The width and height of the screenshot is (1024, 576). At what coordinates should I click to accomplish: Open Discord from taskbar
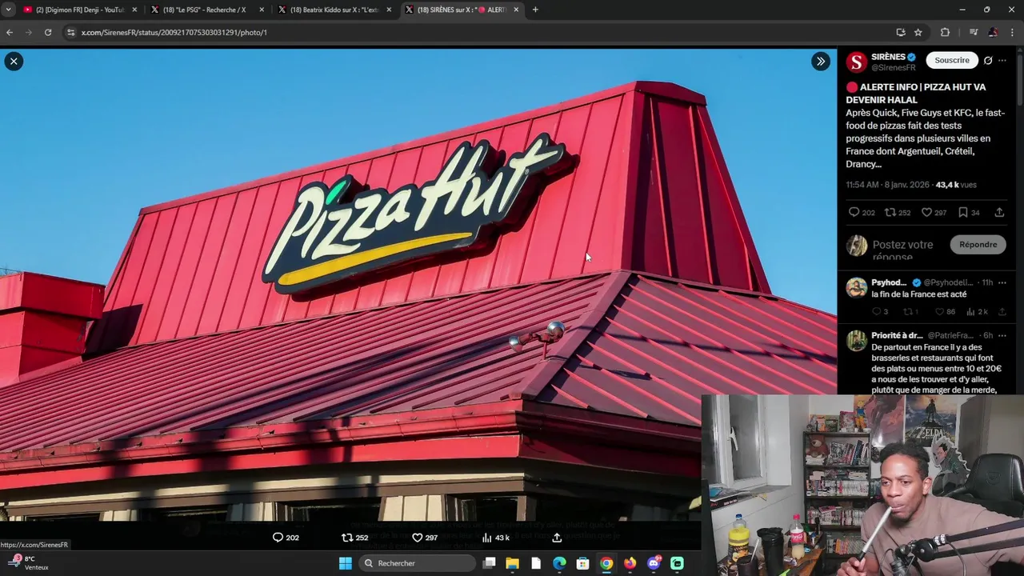(x=654, y=563)
